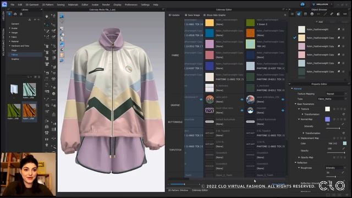The height and width of the screenshot is (198, 352).
Task: Adjust the Opacity slider
Action: (335, 153)
